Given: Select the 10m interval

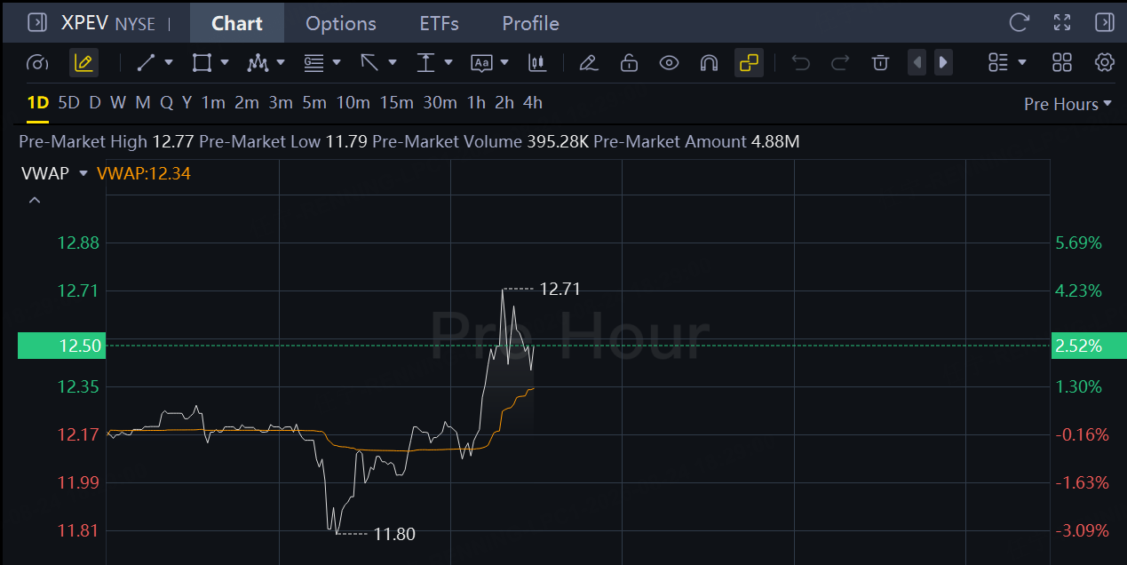Looking at the screenshot, I should [353, 103].
